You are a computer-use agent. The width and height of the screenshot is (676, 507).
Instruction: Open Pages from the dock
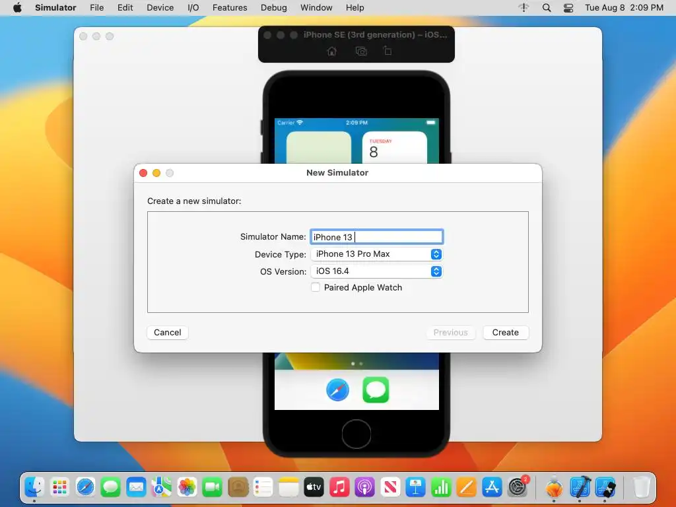coord(467,488)
